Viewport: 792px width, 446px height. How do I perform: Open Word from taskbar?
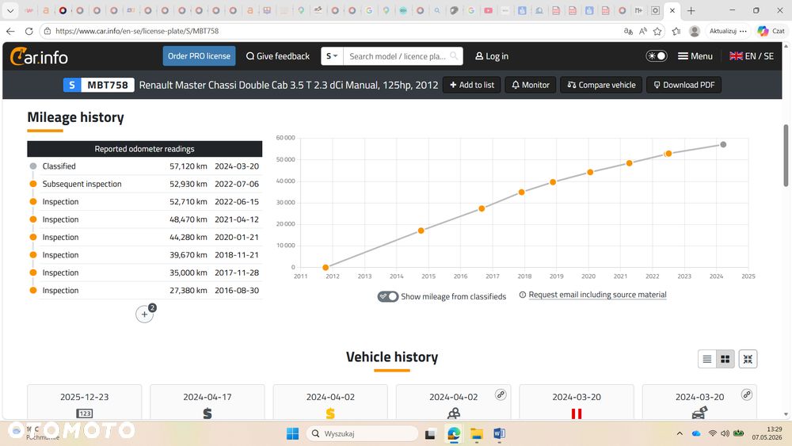(499, 433)
